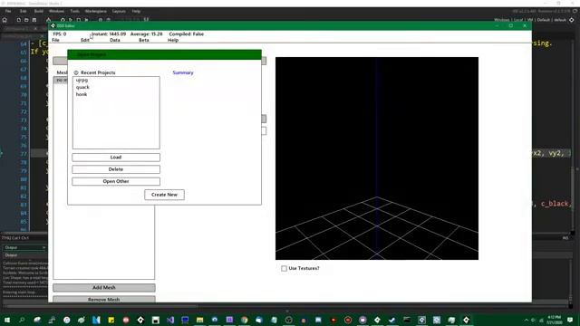
Task: Click GameMaker home toolbar icon
Action: [5, 20]
